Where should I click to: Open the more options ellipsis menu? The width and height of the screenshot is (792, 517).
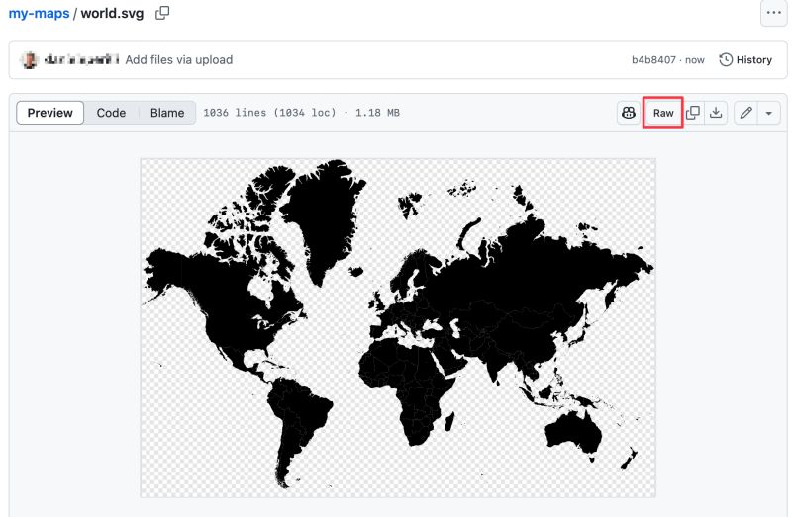773,13
